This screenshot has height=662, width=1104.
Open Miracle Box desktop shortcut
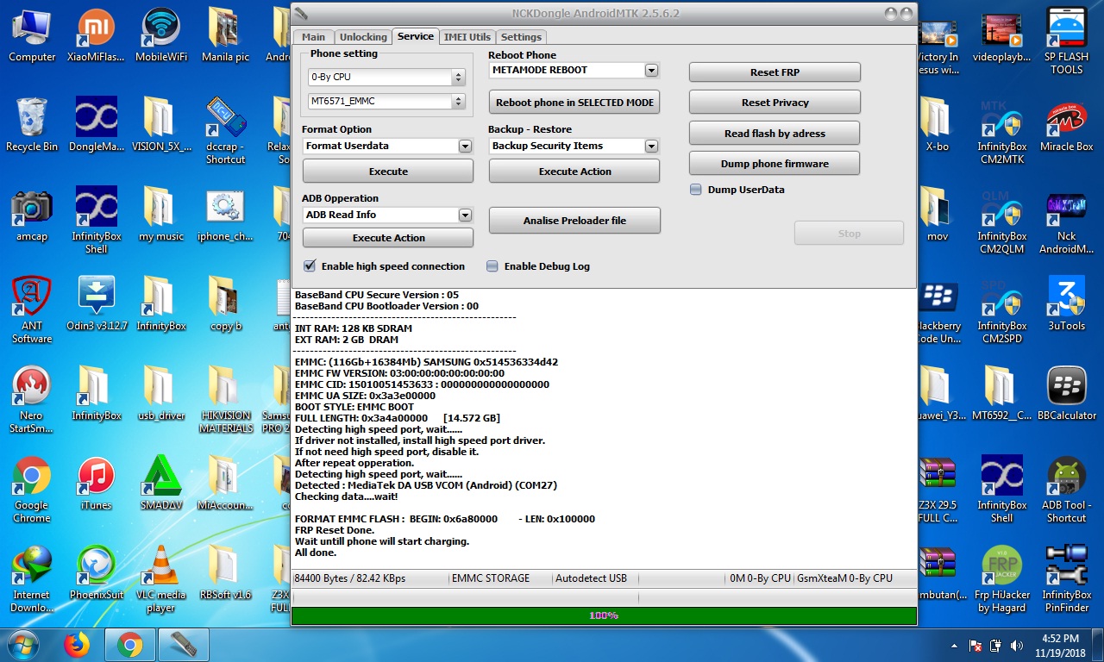(1066, 126)
